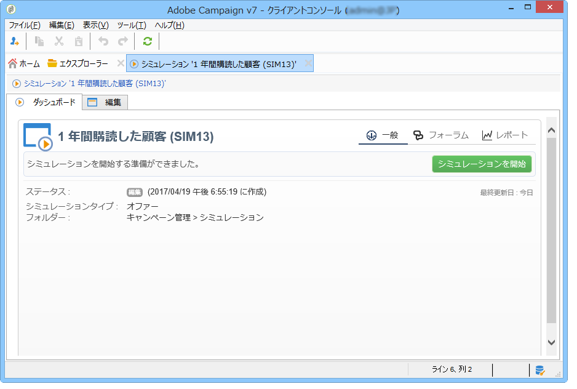This screenshot has height=389, width=577.
Task: Close the シミュレーション SIM13 tab
Action: click(308, 63)
